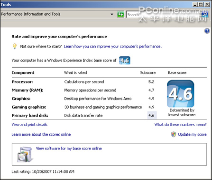This screenshot has height=180, width=212.
Task: Click the large 4.6 base score badge
Action: click(180, 94)
